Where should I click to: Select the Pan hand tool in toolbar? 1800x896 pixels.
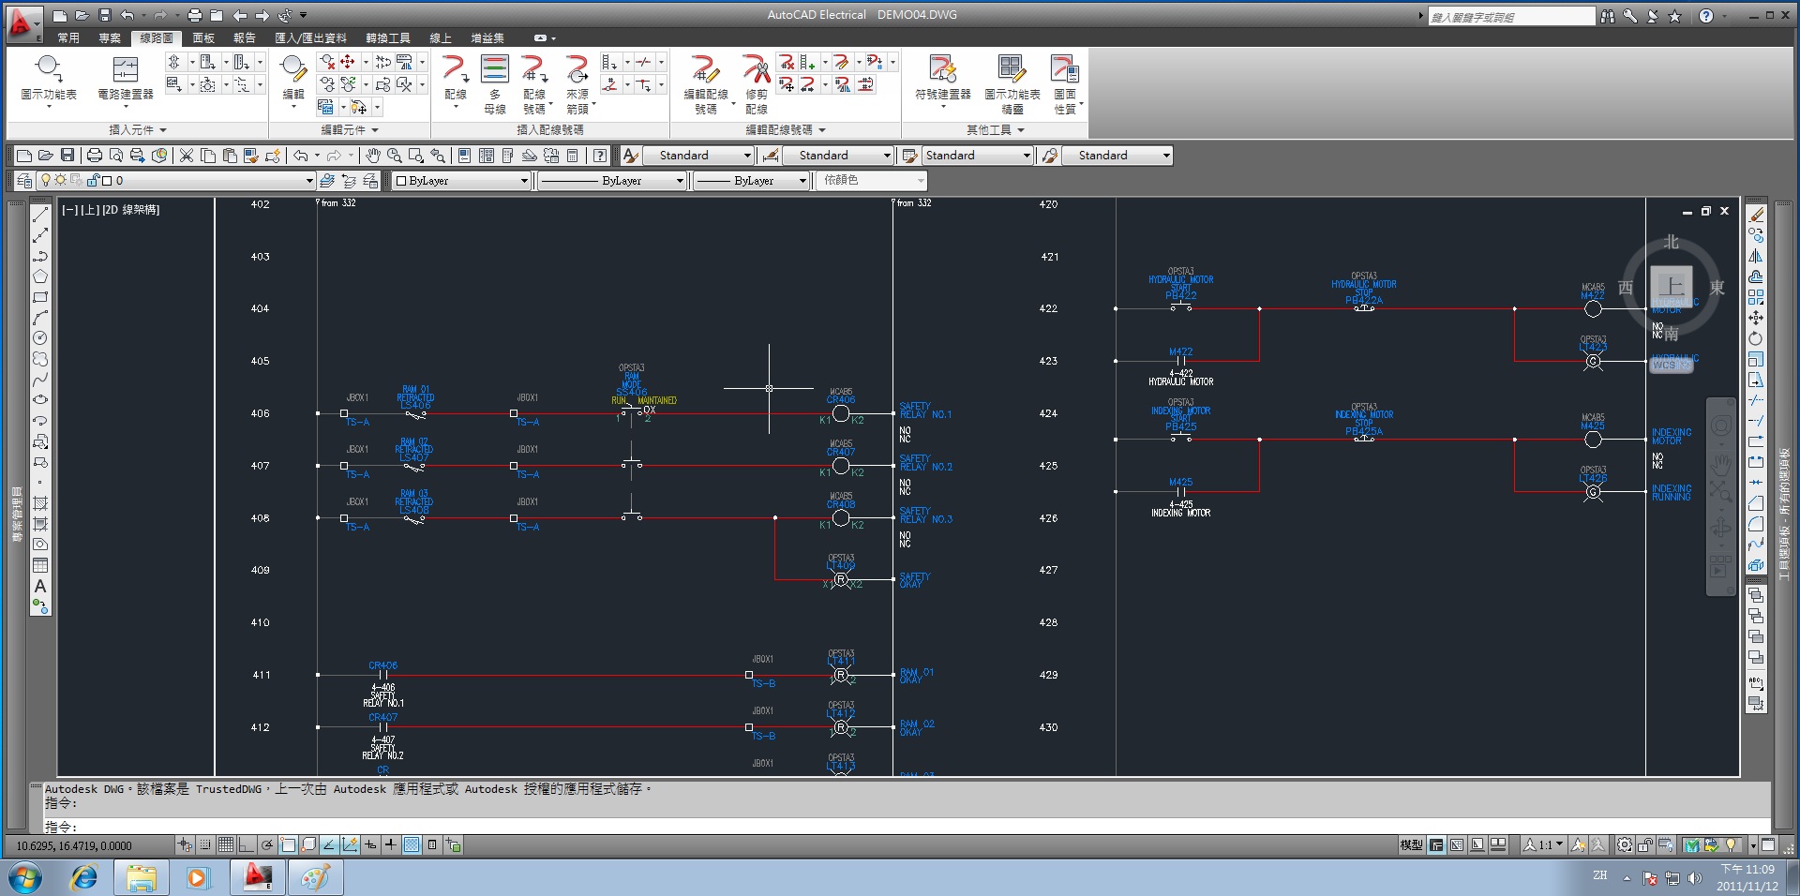click(373, 156)
